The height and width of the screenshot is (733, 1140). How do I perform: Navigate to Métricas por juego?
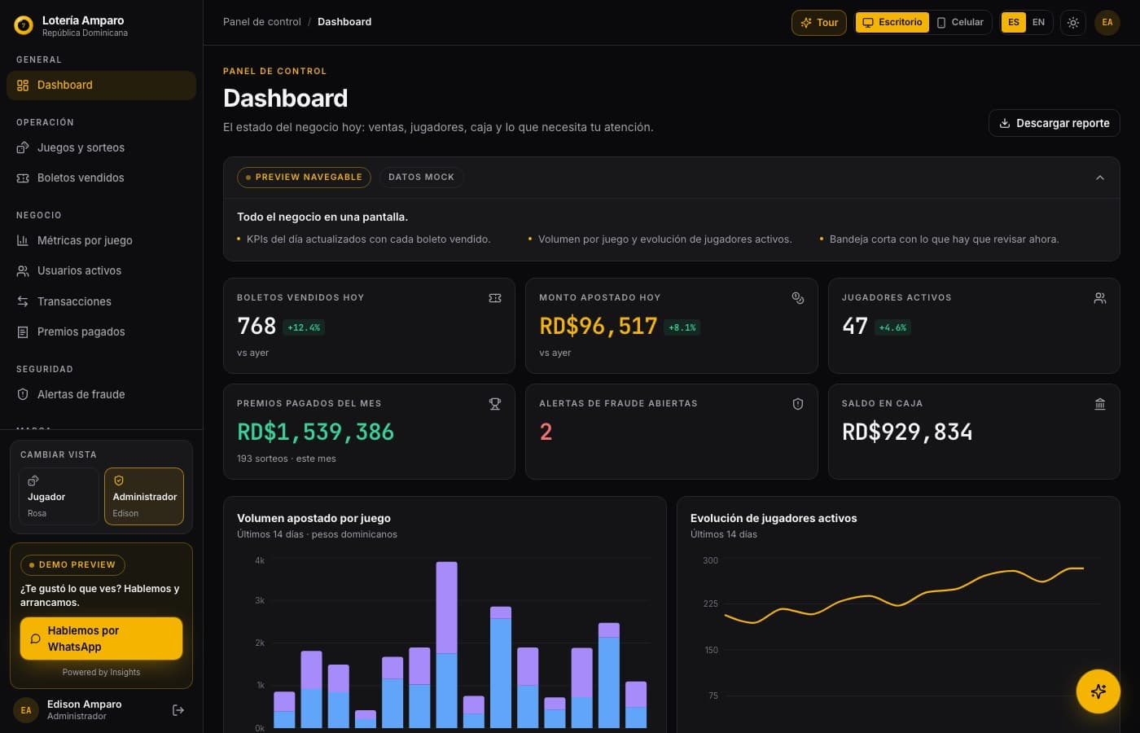click(101, 240)
